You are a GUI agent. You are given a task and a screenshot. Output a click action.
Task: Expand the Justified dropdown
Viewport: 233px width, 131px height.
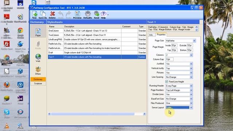191,64
